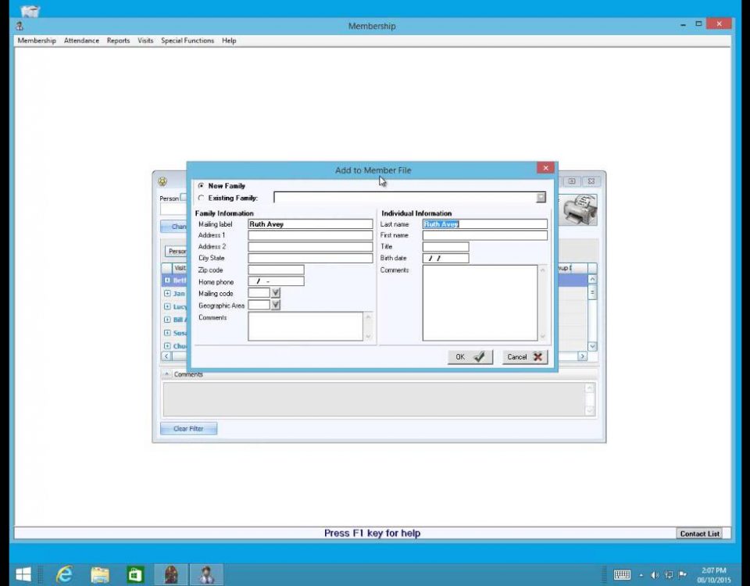Open the Mailing code dropdown arrow
Image resolution: width=750 pixels, height=586 pixels.
pos(276,293)
